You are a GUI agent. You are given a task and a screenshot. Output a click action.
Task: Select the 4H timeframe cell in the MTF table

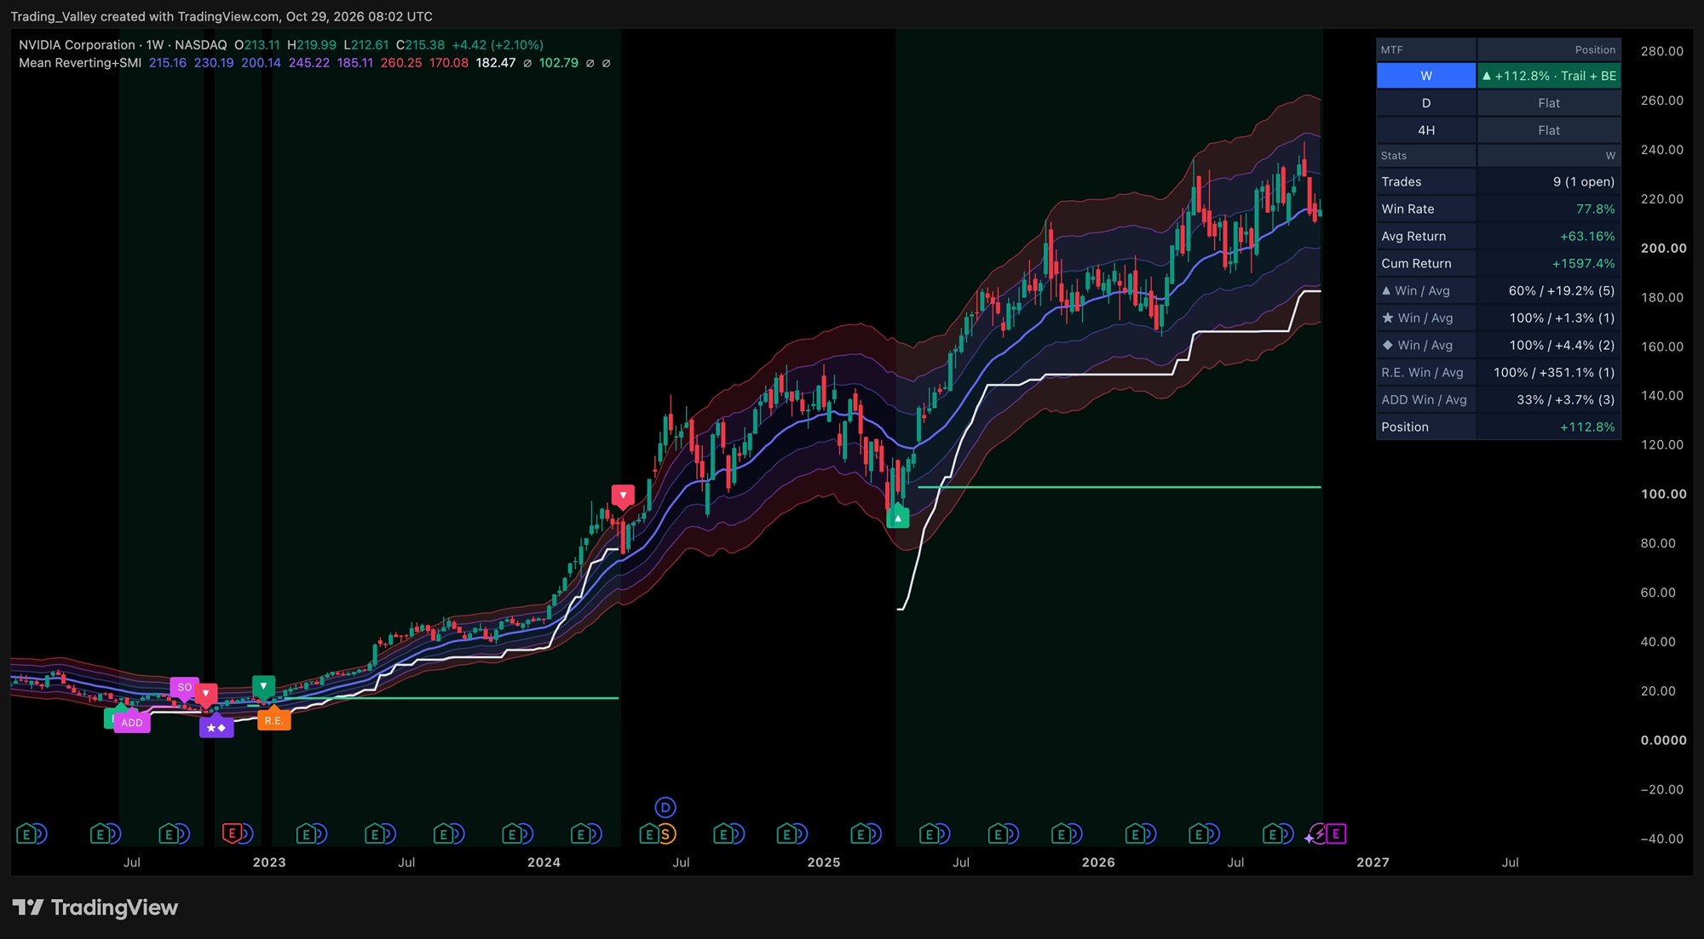(x=1426, y=130)
